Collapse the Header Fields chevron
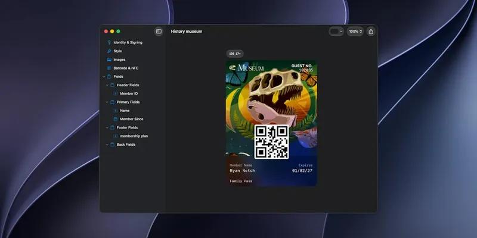The height and width of the screenshot is (238, 477). pyautogui.click(x=107, y=85)
